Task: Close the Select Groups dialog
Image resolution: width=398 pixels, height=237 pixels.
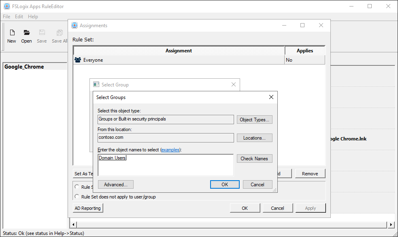Action: click(271, 97)
